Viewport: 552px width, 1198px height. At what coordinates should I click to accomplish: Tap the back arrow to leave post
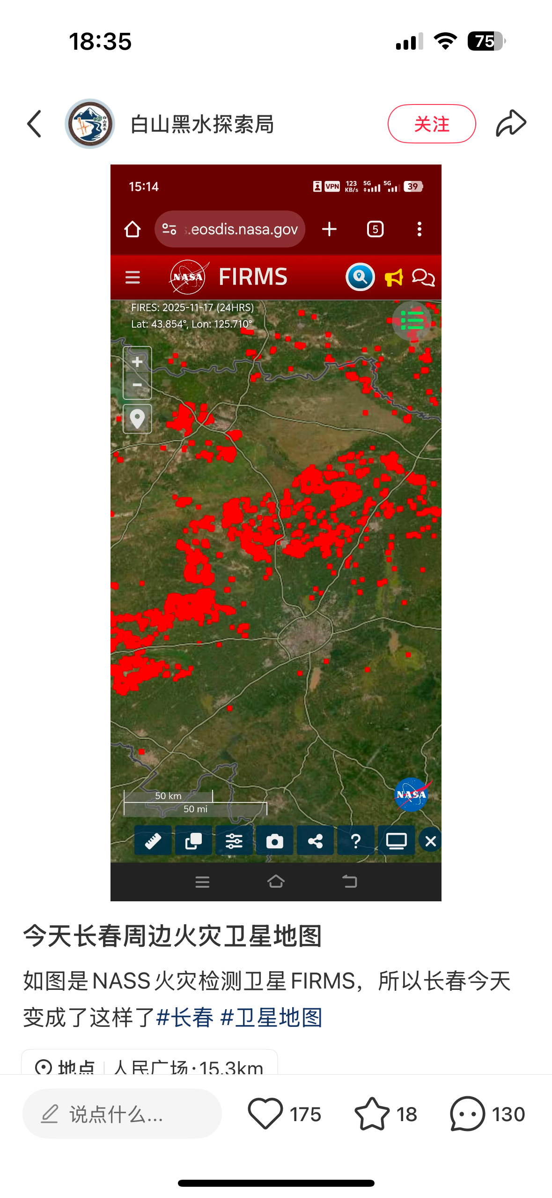point(35,124)
